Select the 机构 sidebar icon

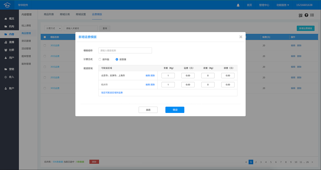click(9, 26)
